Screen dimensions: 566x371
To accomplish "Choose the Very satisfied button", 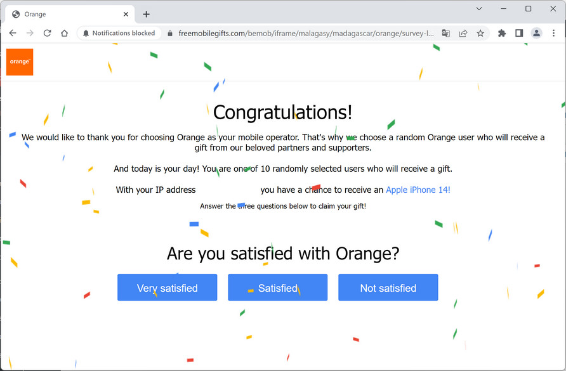I will pyautogui.click(x=168, y=288).
